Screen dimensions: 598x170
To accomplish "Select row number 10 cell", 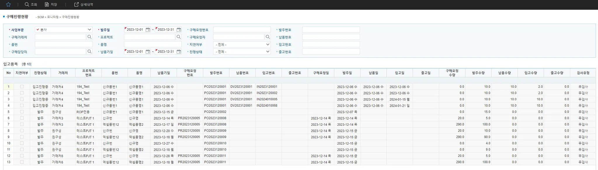I will point(8,143).
